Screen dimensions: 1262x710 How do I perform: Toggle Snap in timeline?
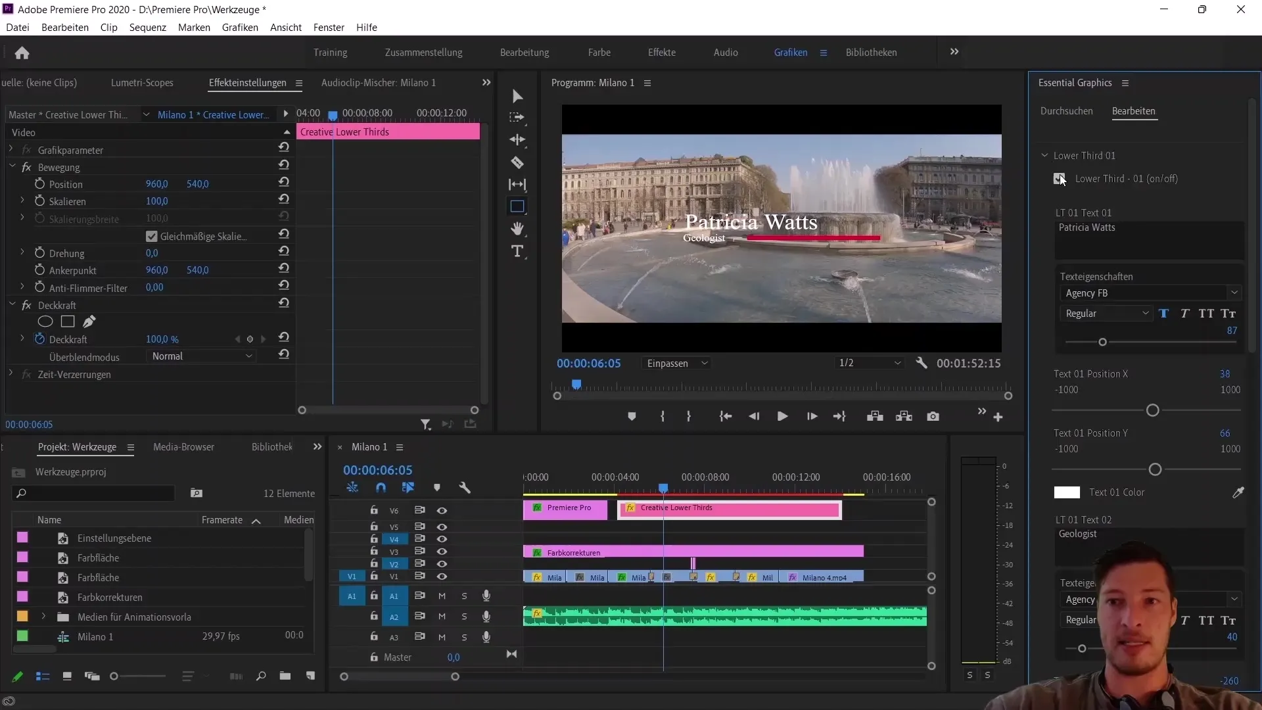[x=381, y=488]
